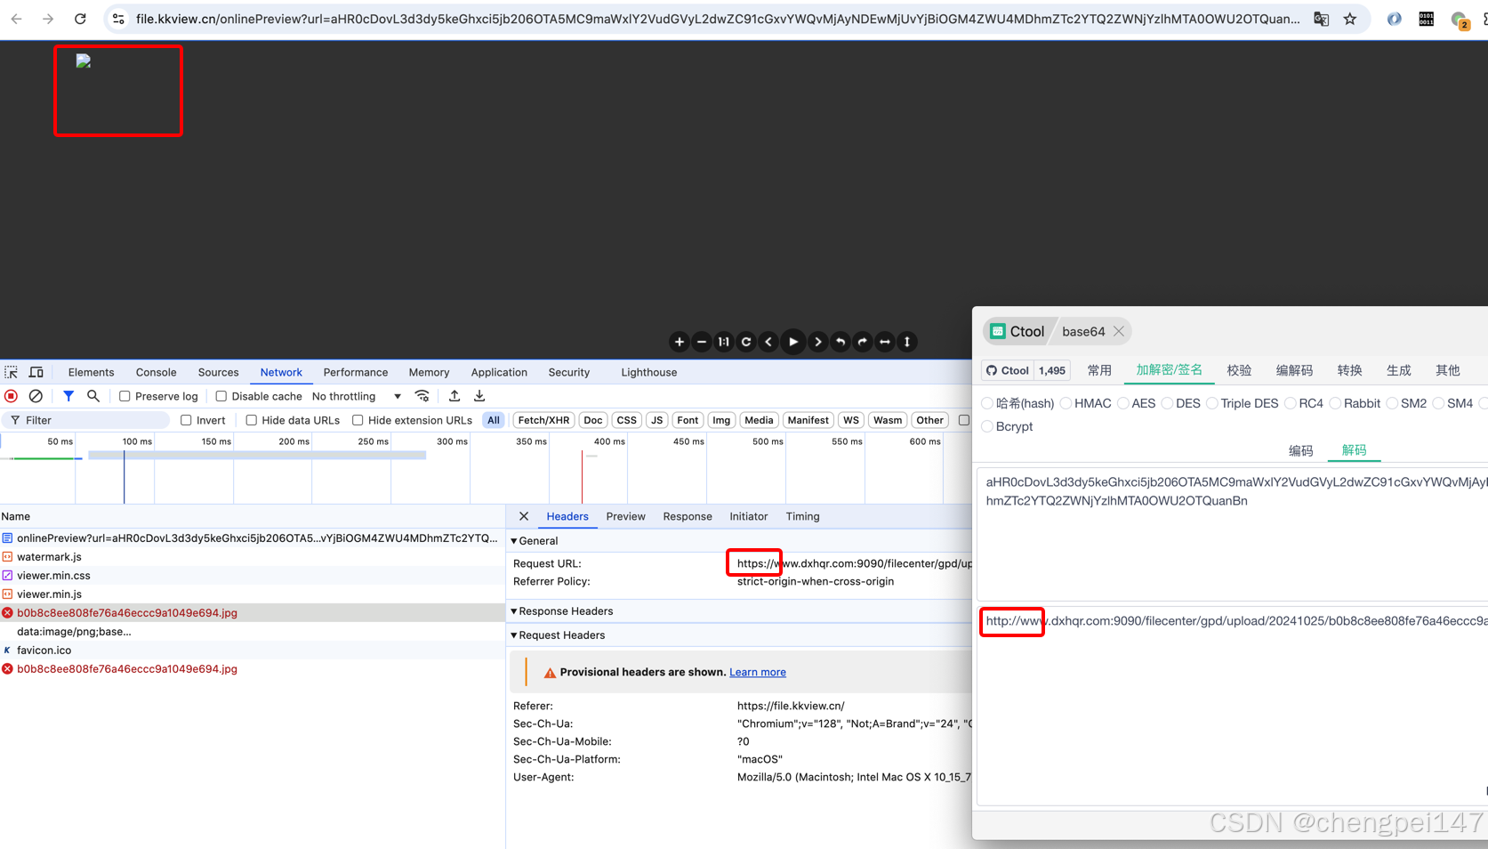Clear the network request list
Image resolution: width=1488 pixels, height=849 pixels.
[36, 396]
